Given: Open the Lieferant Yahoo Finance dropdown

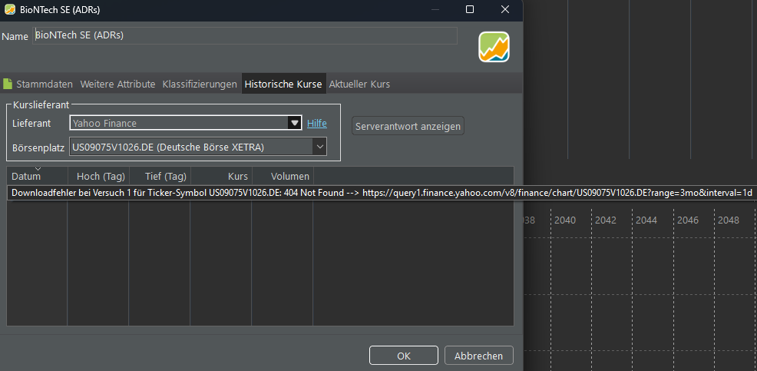Looking at the screenshot, I should point(186,123).
